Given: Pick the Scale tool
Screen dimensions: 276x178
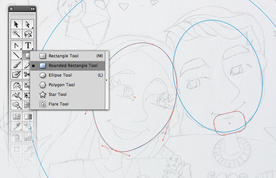Looking at the screenshot, I should pyautogui.click(x=26, y=86).
